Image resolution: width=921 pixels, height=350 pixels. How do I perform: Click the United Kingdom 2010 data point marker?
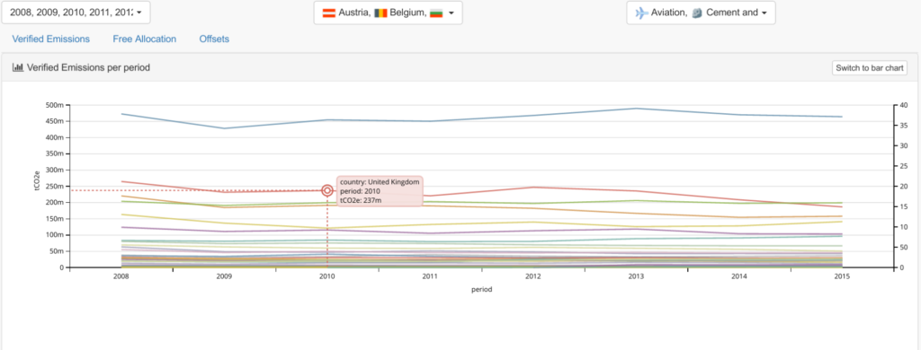coord(327,190)
